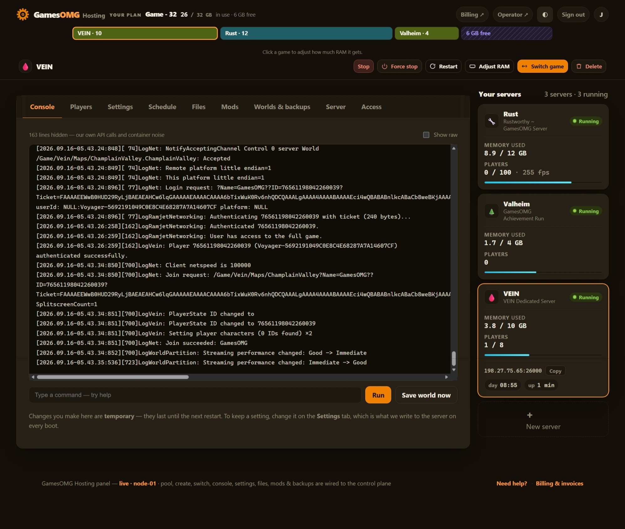
Task: Click Force stop button
Action: (399, 66)
